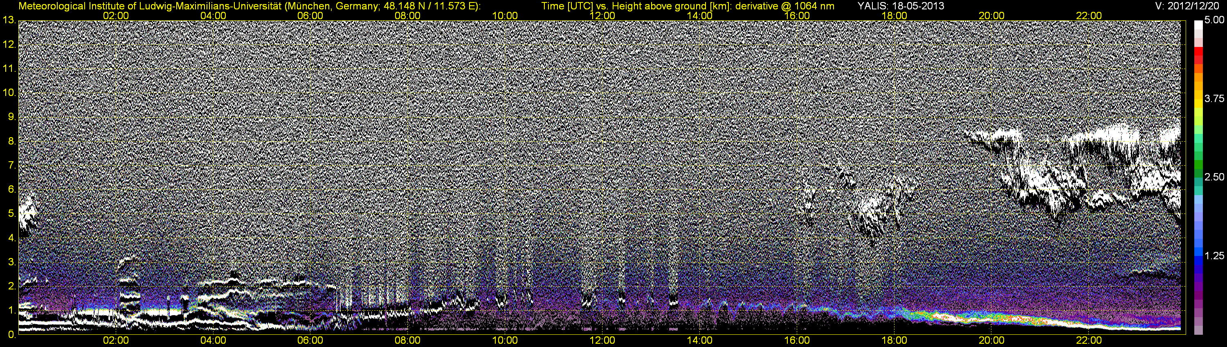Click the 10. height label on the vertical axis
Viewport: 1227px width, 347px height.
[x=9, y=93]
